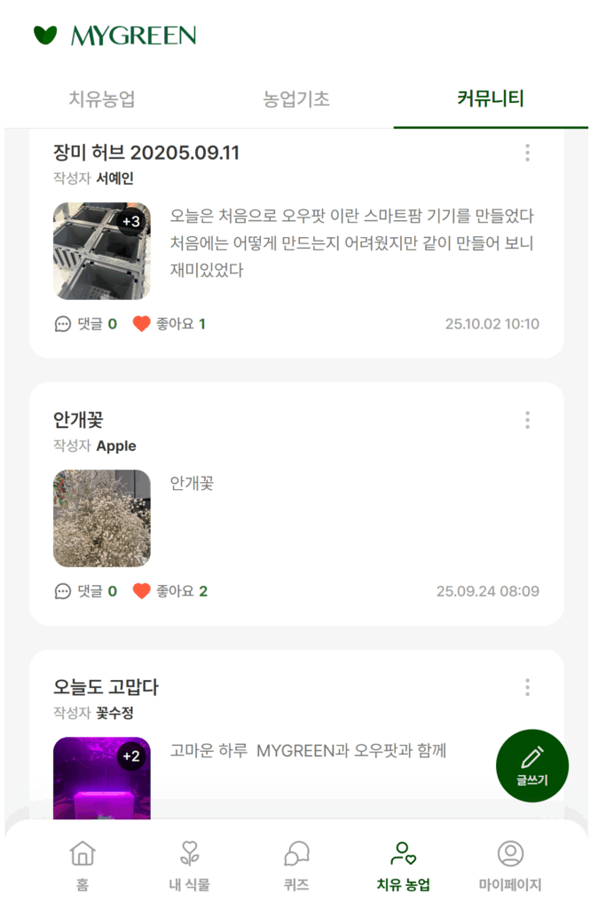View the 안개꽃 flower photo thumbnail
The width and height of the screenshot is (598, 909).
pos(102,518)
